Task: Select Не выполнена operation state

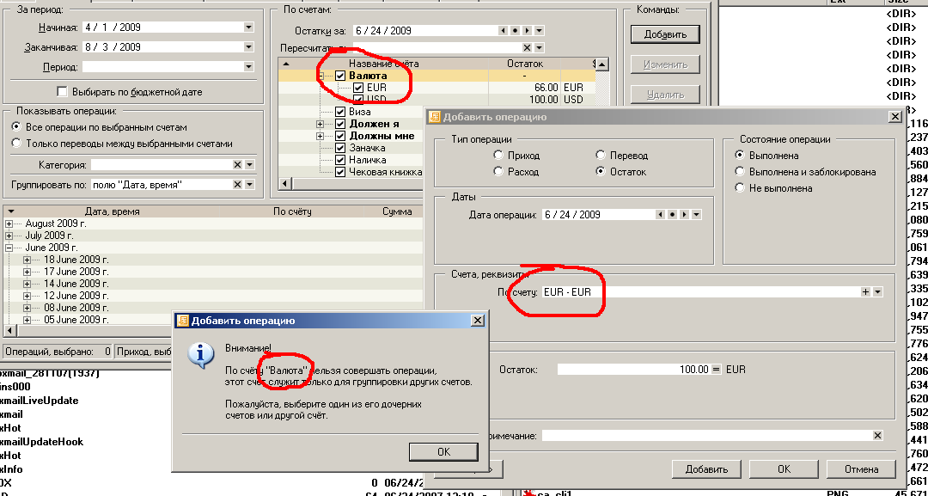Action: pos(740,188)
